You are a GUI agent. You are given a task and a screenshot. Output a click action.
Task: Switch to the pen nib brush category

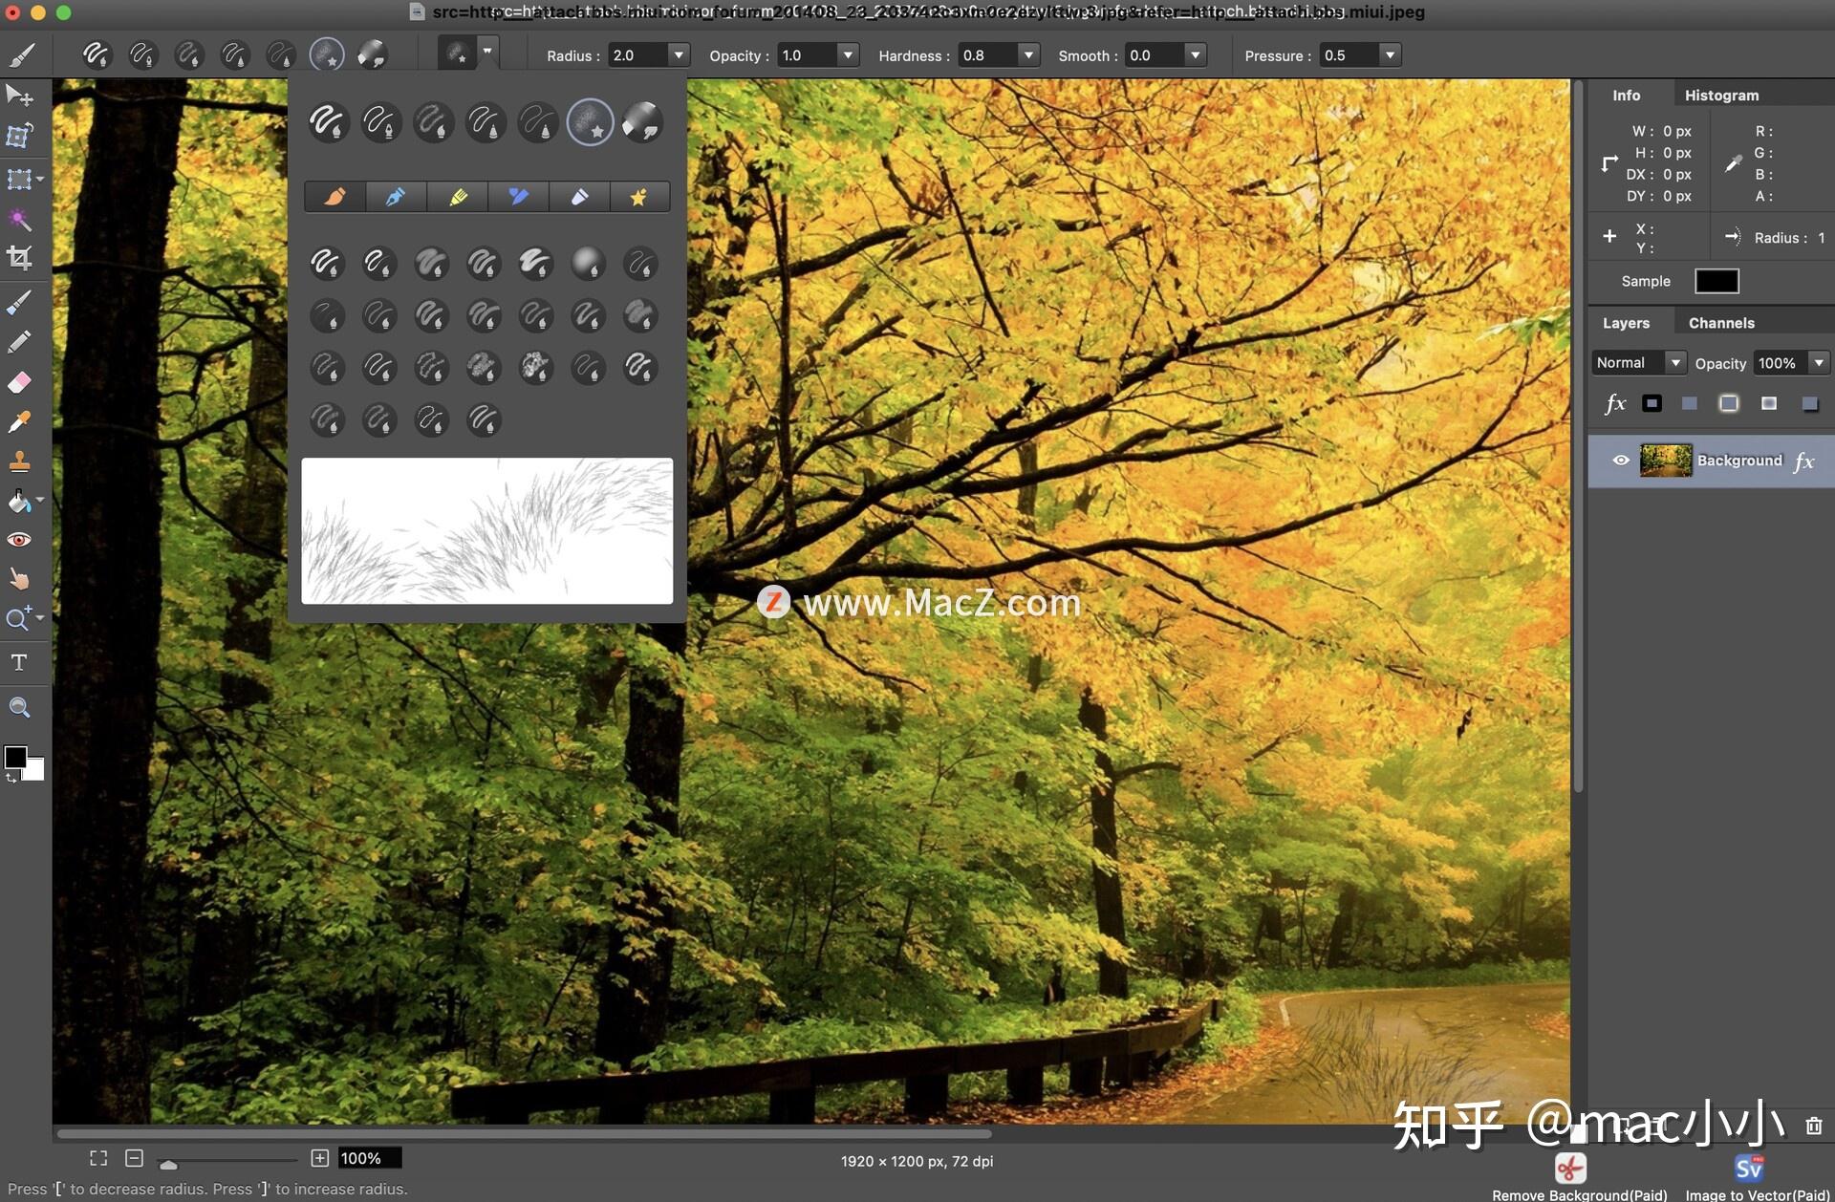click(x=396, y=196)
